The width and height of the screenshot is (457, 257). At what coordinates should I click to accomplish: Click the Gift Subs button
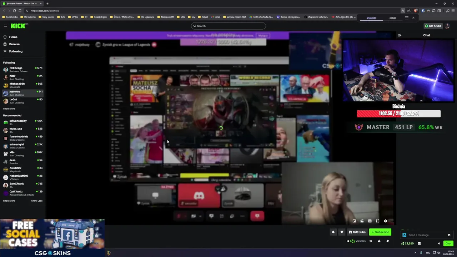click(357, 232)
